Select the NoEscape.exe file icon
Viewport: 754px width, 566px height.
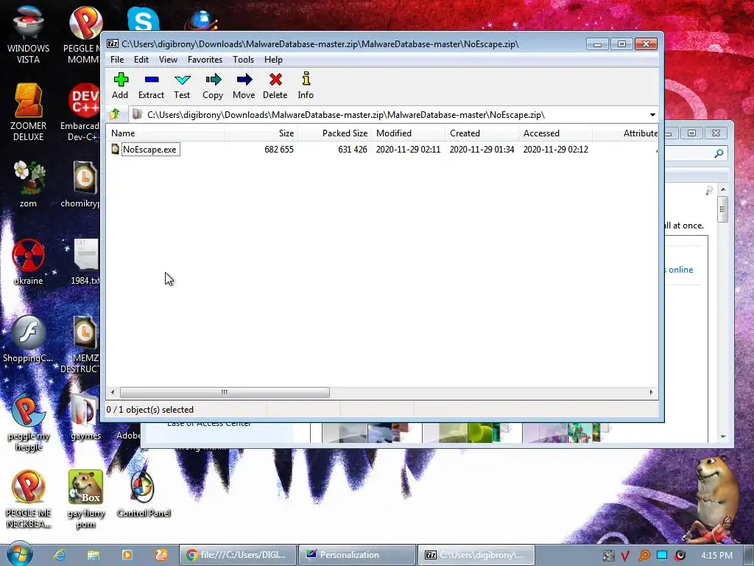coord(116,149)
